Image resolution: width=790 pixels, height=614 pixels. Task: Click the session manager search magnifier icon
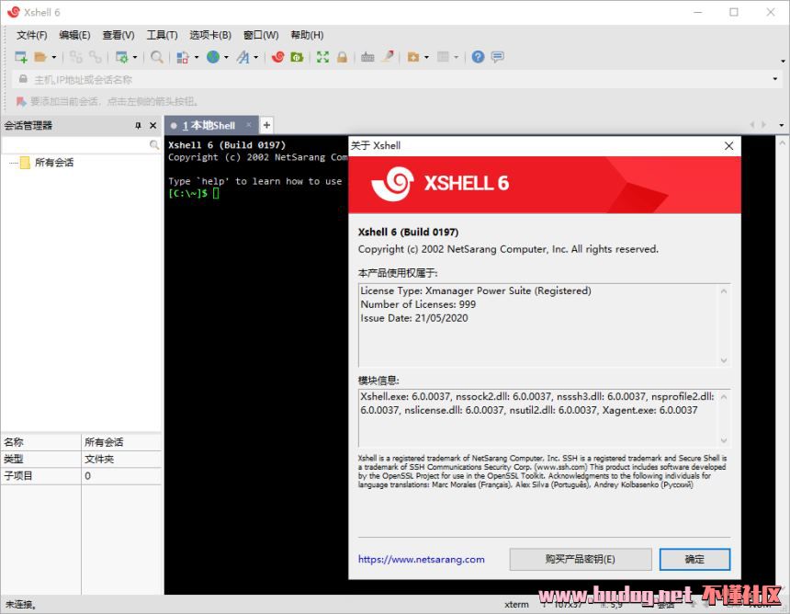(x=154, y=145)
